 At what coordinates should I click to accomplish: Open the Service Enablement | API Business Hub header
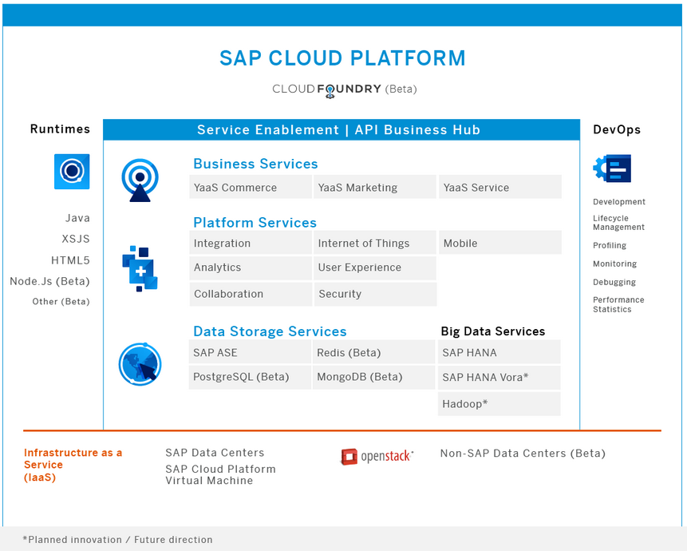pyautogui.click(x=342, y=129)
